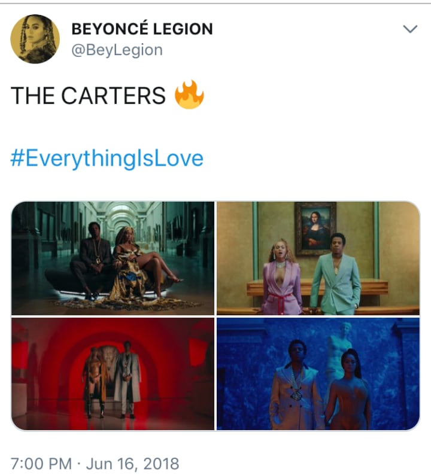Viewport: 431px width, 475px height.
Task: Open the @BeyLegion handle
Action: point(117,50)
